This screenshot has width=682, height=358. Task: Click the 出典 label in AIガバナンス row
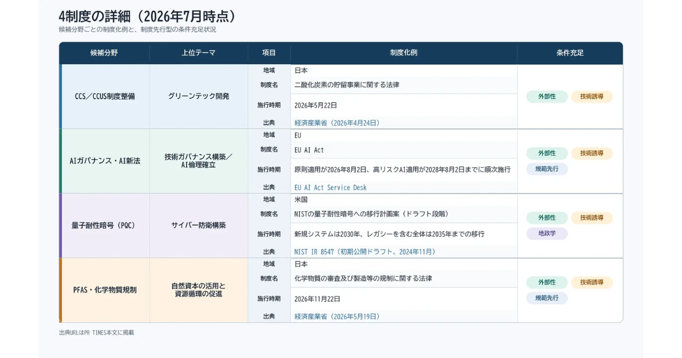[269, 187]
